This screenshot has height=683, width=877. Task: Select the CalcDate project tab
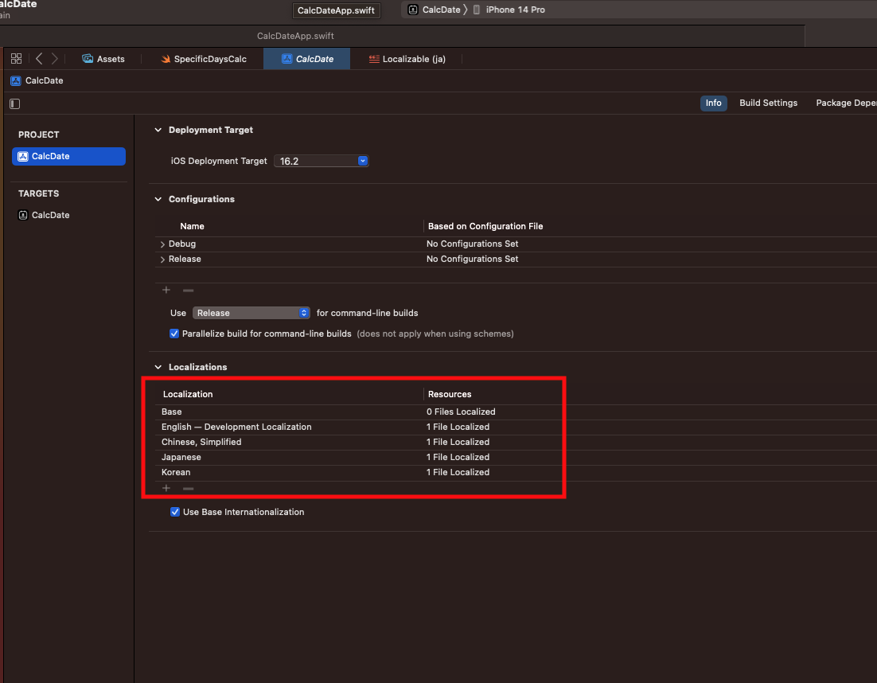tap(307, 59)
